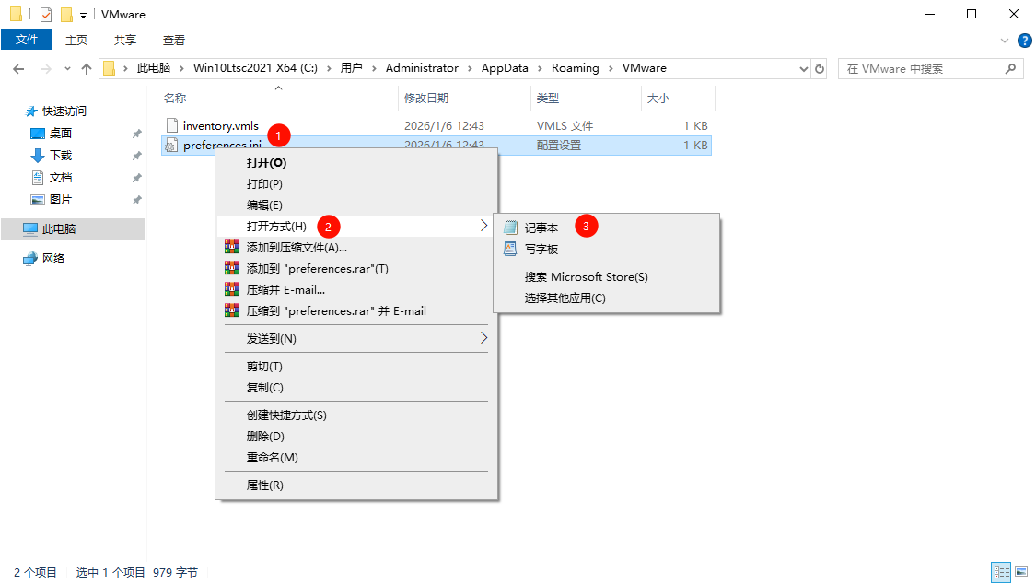Open 文档 in the navigation pane
The image size is (1036, 584).
61,178
